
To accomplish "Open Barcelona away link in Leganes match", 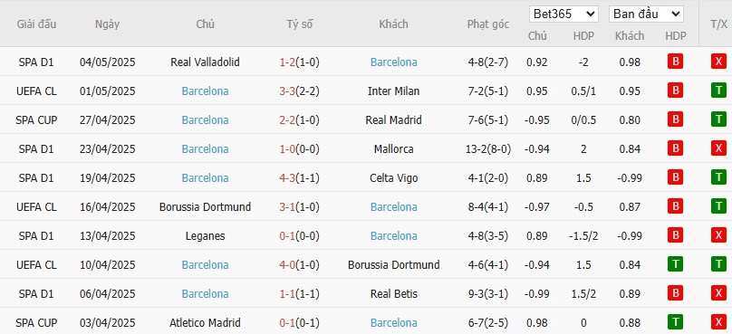I will click(x=393, y=236).
